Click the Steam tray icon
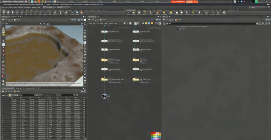The width and height of the screenshot is (271, 140). pyautogui.click(x=235, y=1)
